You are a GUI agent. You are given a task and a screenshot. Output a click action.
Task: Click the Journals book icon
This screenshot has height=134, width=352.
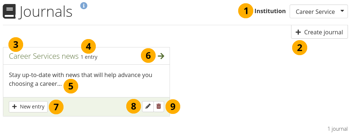pyautogui.click(x=9, y=11)
